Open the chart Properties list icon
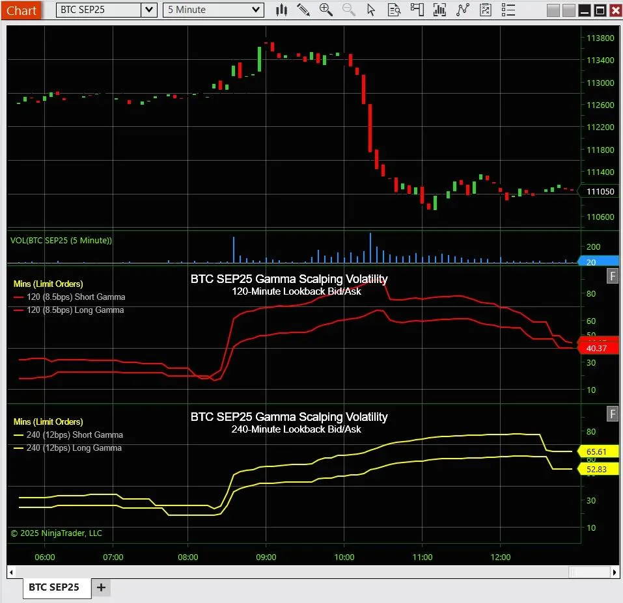Screen dimensions: 623x603 point(508,10)
